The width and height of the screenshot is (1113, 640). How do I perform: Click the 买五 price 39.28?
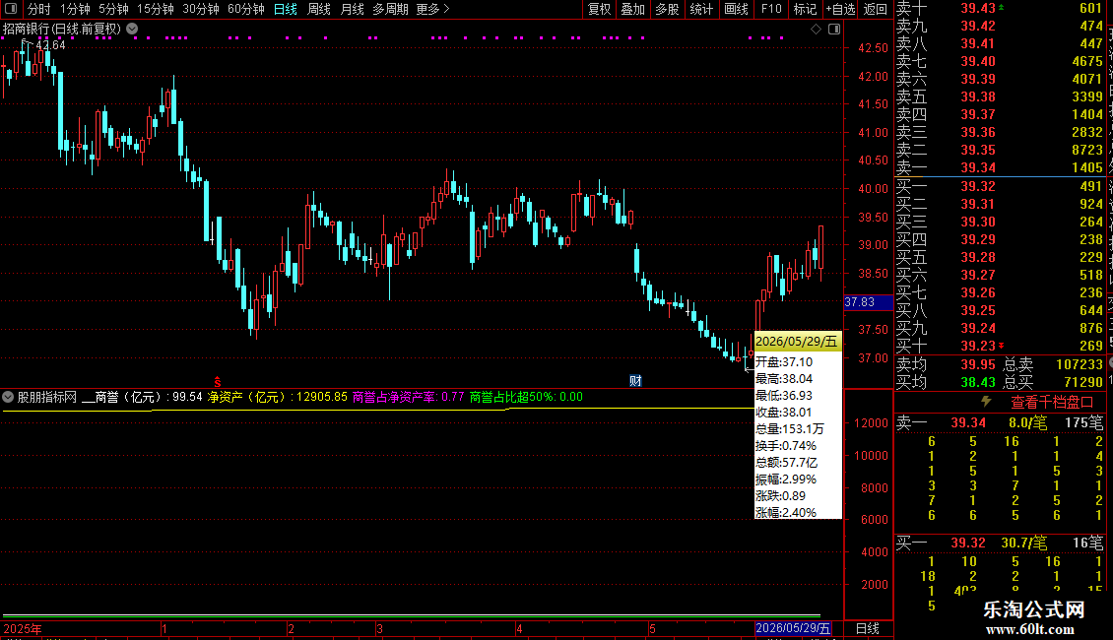click(977, 257)
